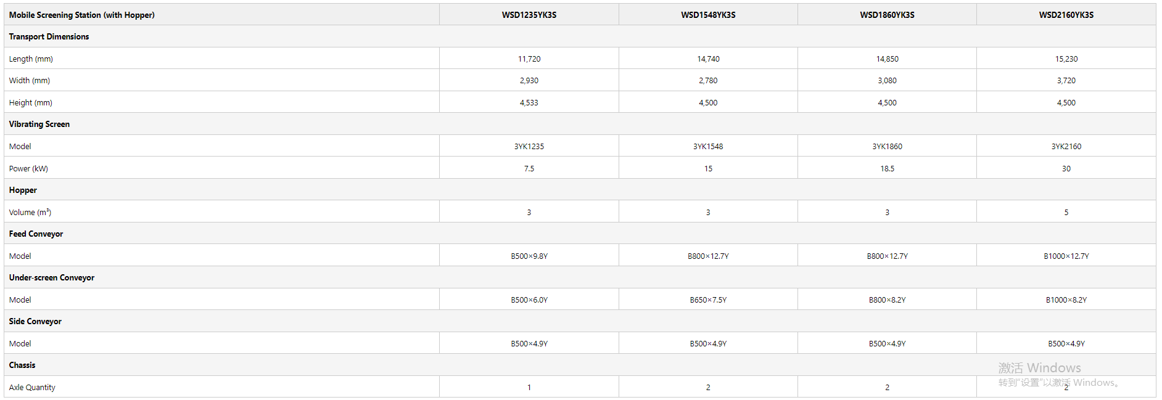Select the Volume (m³) row label
The height and width of the screenshot is (400, 1162).
pyautogui.click(x=30, y=212)
